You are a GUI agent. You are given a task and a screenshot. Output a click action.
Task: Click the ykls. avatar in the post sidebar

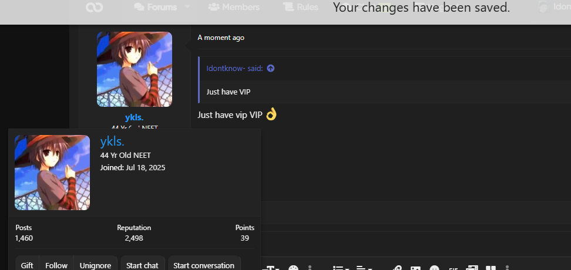tap(135, 69)
